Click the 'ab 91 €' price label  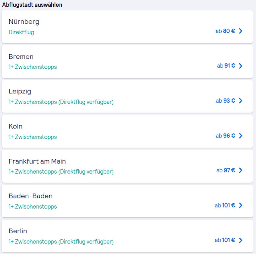(226, 66)
